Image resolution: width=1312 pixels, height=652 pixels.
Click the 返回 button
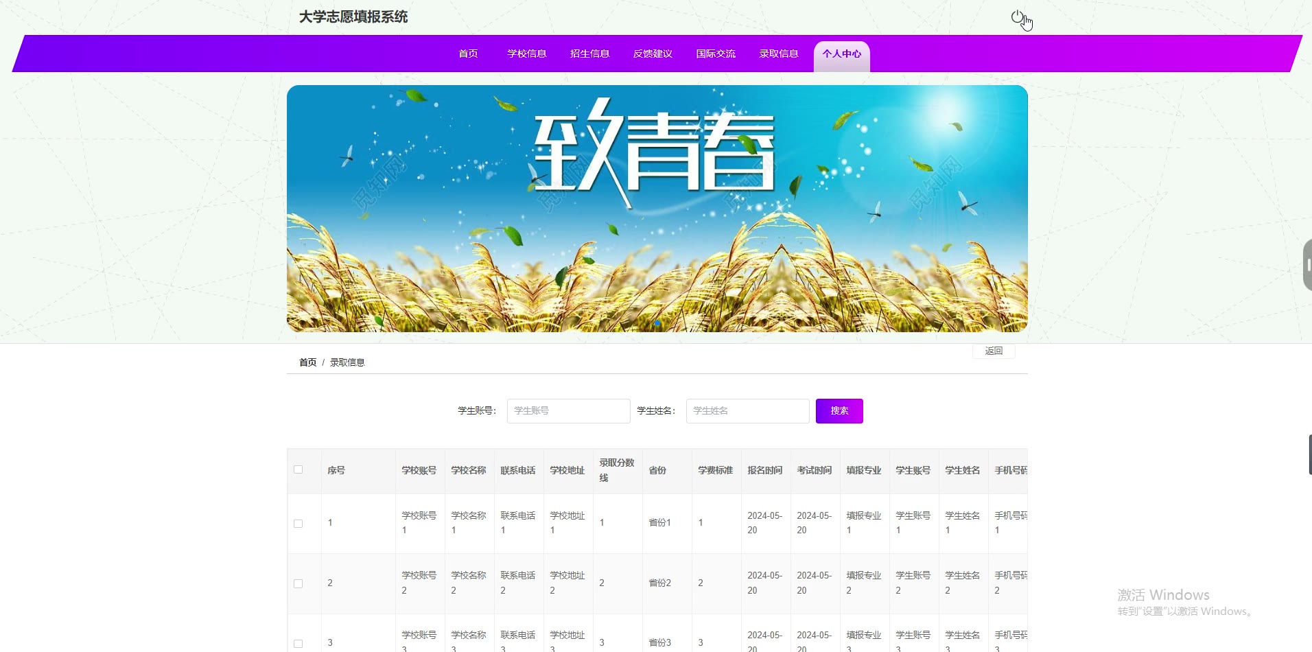pos(994,351)
